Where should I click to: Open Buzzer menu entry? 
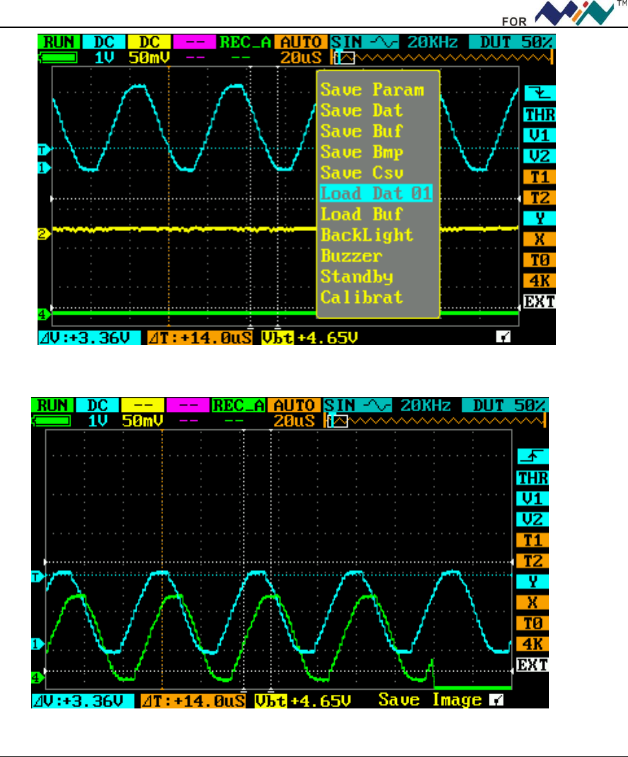pyautogui.click(x=352, y=256)
